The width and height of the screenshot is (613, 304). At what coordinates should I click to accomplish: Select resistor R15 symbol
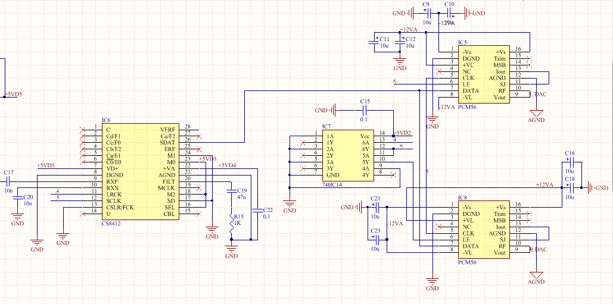(231, 222)
